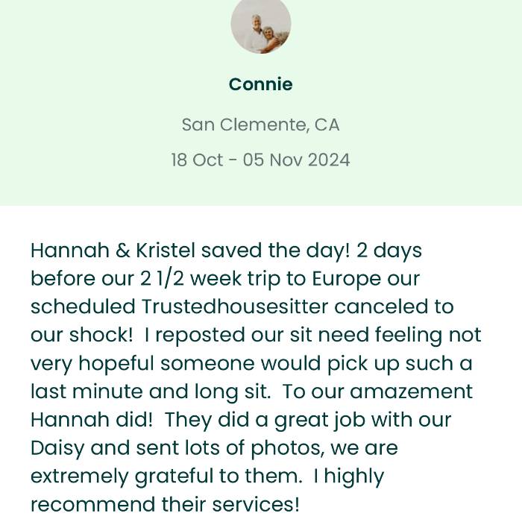The height and width of the screenshot is (522, 522).
Task: Click the closing phrase 'recommend their services!'
Action: 165,504
